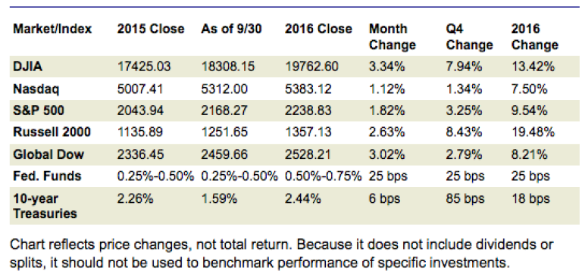Select the Nasdaq row label
Viewport: 585px width, 274px height.
[36, 89]
